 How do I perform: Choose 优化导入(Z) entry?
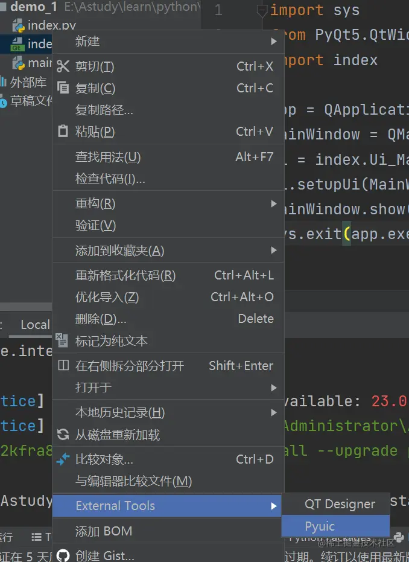tap(168, 297)
